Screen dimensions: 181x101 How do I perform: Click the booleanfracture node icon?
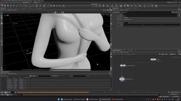coord(123,65)
